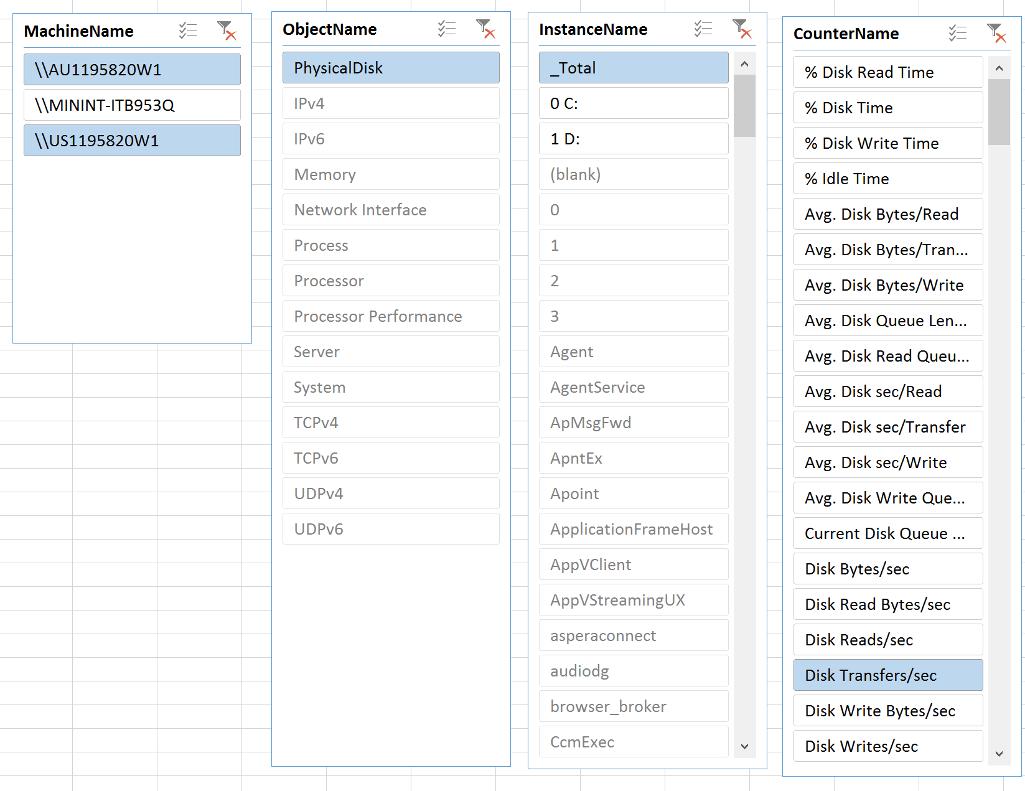1025x791 pixels.
Task: Select PhysicalDisk in ObjectName slicer
Action: pyautogui.click(x=391, y=67)
